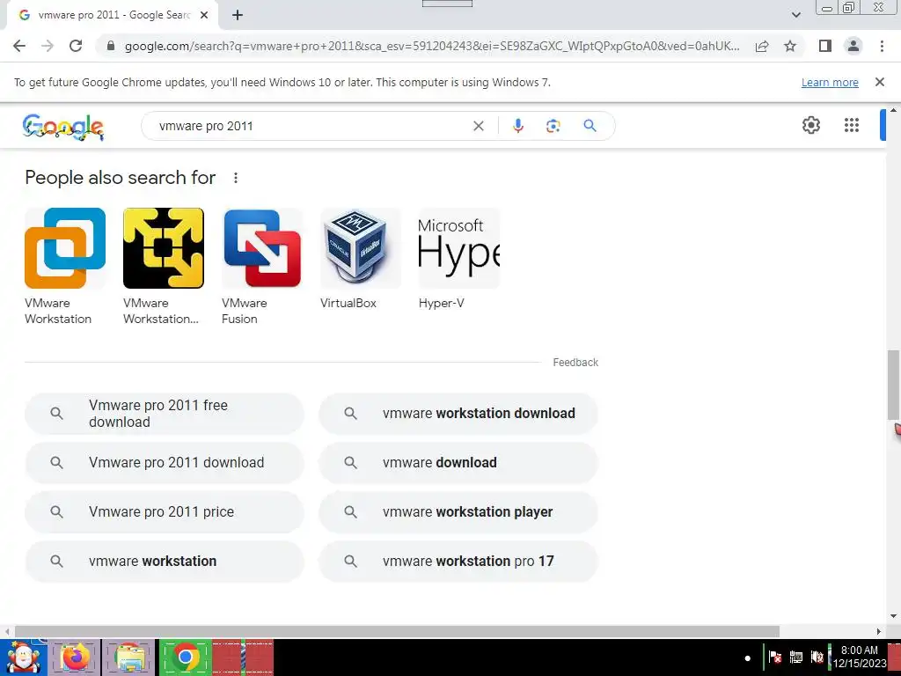Viewport: 901px width, 676px height.
Task: Start voice search with the microphone icon
Action: point(517,126)
